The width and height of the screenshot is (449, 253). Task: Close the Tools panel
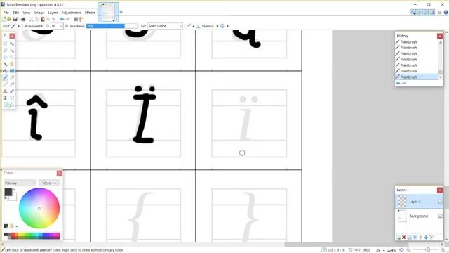click(13, 36)
